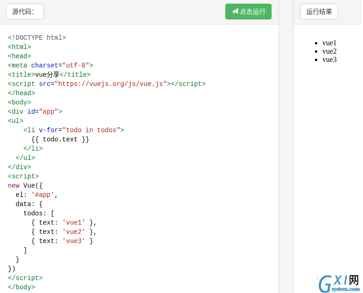Click 'vue2' in the result list
The height and width of the screenshot is (293, 363).
329,51
